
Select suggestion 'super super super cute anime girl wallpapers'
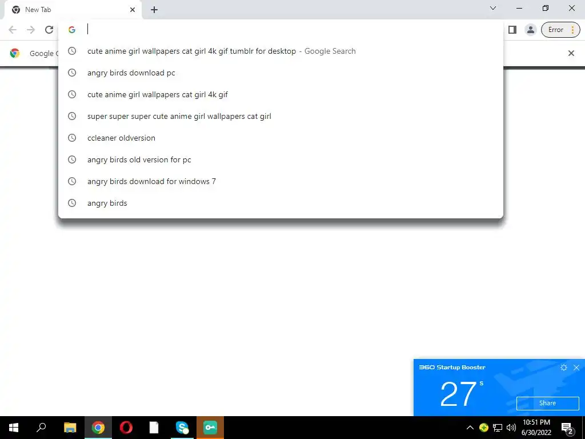[x=281, y=116]
